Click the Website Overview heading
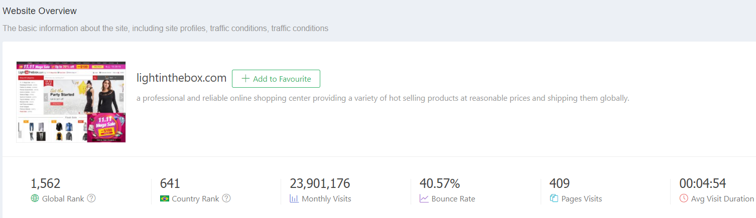 click(40, 11)
